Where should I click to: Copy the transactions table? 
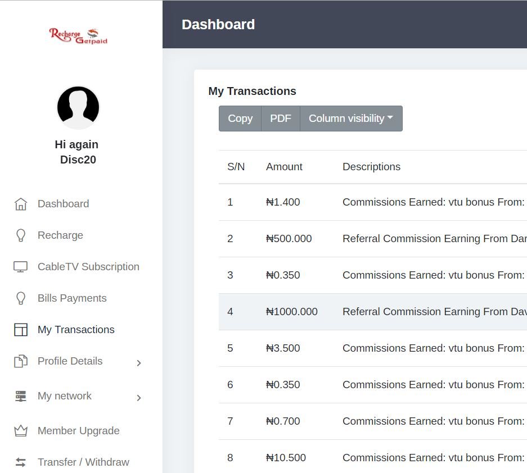click(x=240, y=119)
